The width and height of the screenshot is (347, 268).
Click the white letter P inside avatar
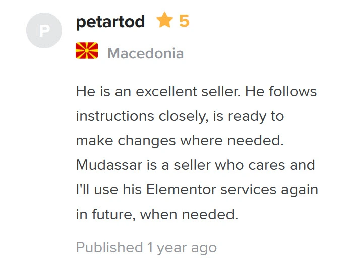[44, 31]
